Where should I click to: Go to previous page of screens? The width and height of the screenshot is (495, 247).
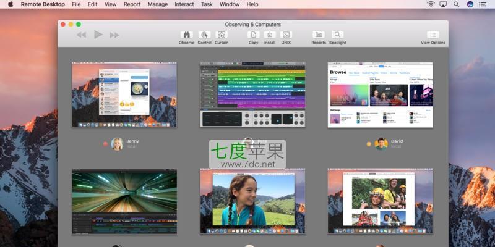pos(82,35)
